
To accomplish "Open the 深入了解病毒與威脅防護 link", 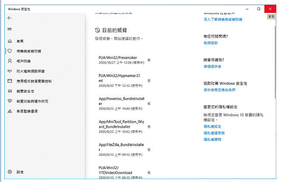I will [223, 19].
